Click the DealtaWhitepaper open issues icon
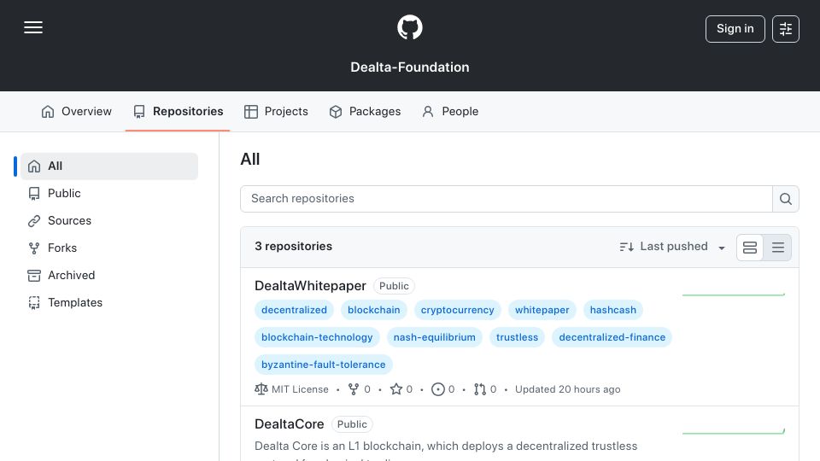The width and height of the screenshot is (820, 461). 437,389
